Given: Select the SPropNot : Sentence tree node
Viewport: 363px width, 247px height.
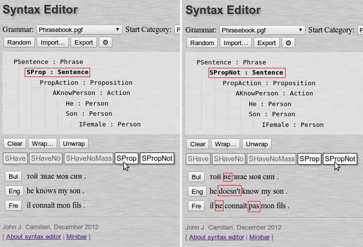Looking at the screenshot, I should pos(247,73).
